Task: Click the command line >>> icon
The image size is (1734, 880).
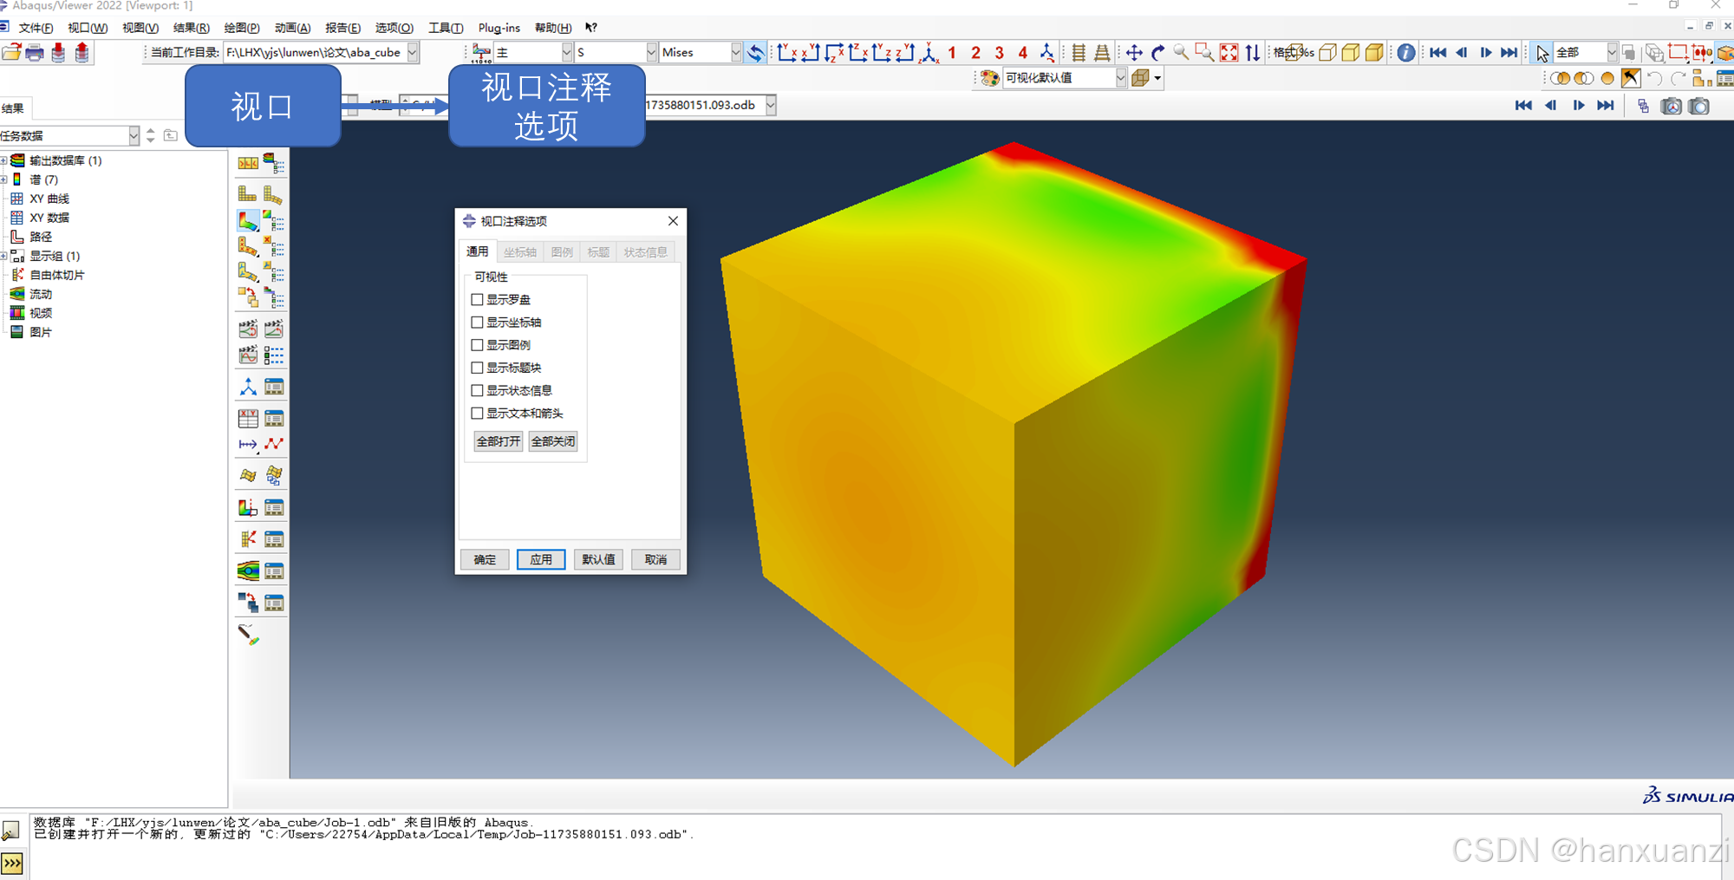Action: pyautogui.click(x=12, y=864)
